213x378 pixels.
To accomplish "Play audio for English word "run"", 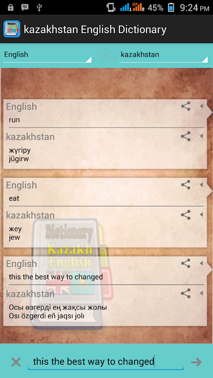I will 202,106.
